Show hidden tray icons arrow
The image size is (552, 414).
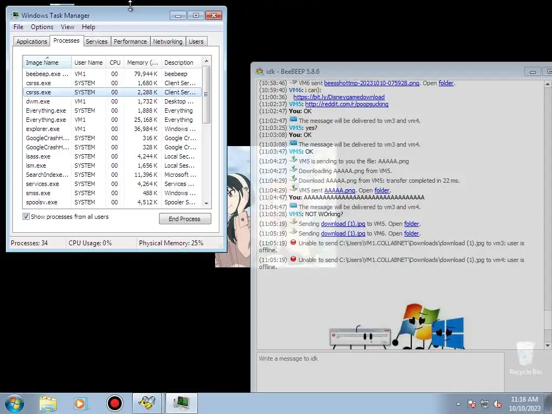458,404
